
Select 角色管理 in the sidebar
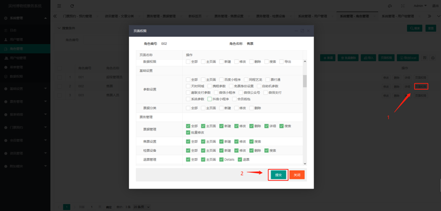(16, 49)
